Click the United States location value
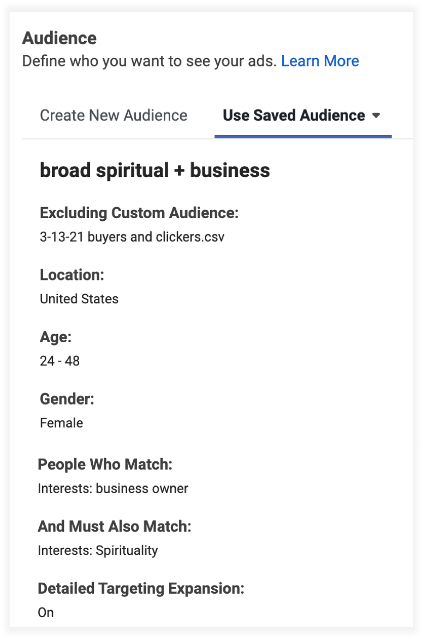This screenshot has width=423, height=639. point(79,299)
